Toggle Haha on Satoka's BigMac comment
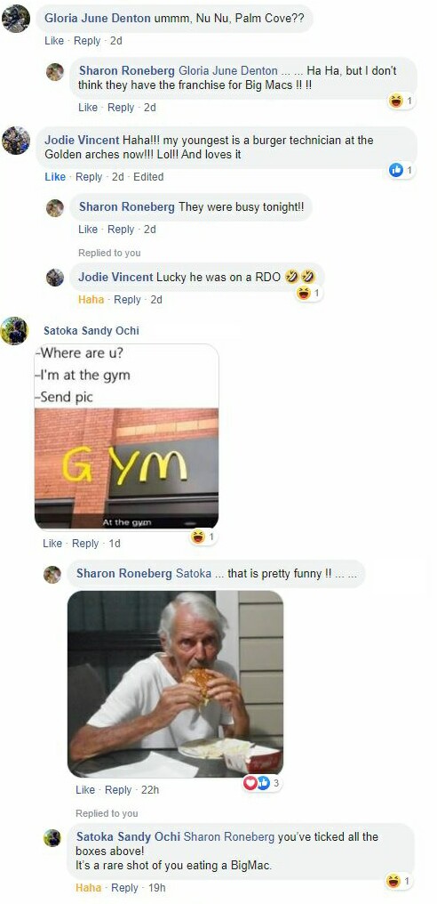The image size is (437, 904). [88, 888]
